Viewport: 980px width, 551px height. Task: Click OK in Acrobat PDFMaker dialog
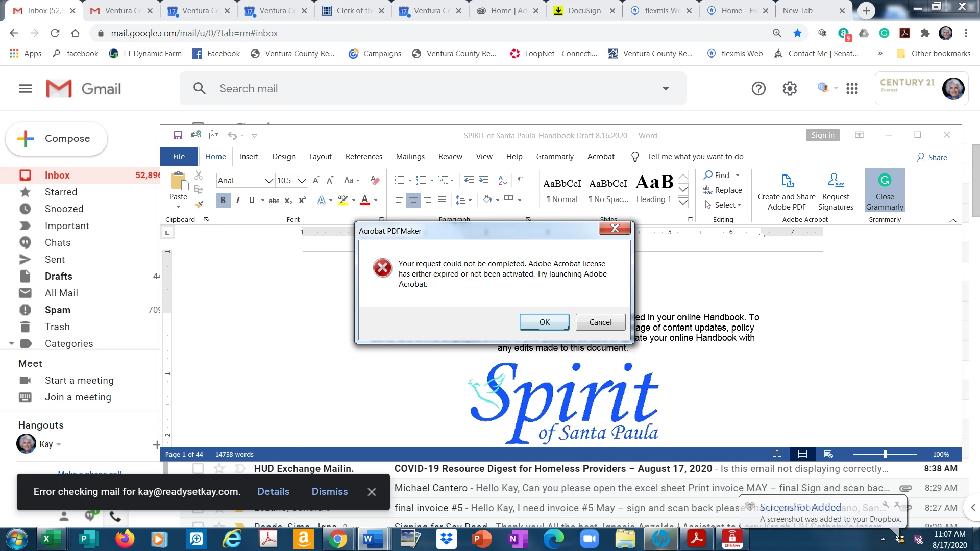[544, 322]
